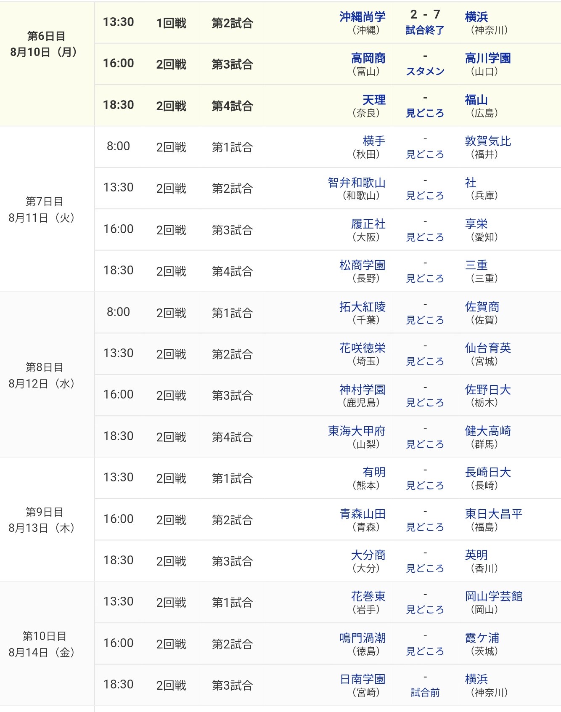Open 佐野日大 team page
This screenshot has height=712, width=561.
488,390
